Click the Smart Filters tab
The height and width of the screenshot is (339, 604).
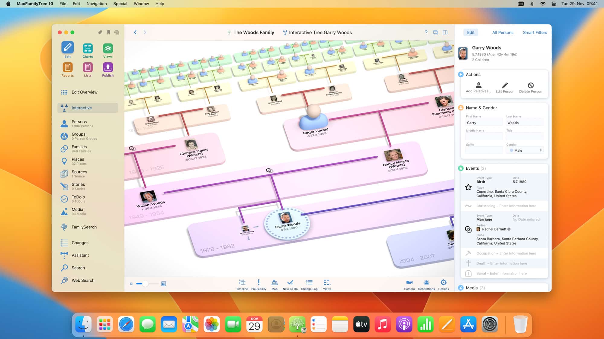535,33
